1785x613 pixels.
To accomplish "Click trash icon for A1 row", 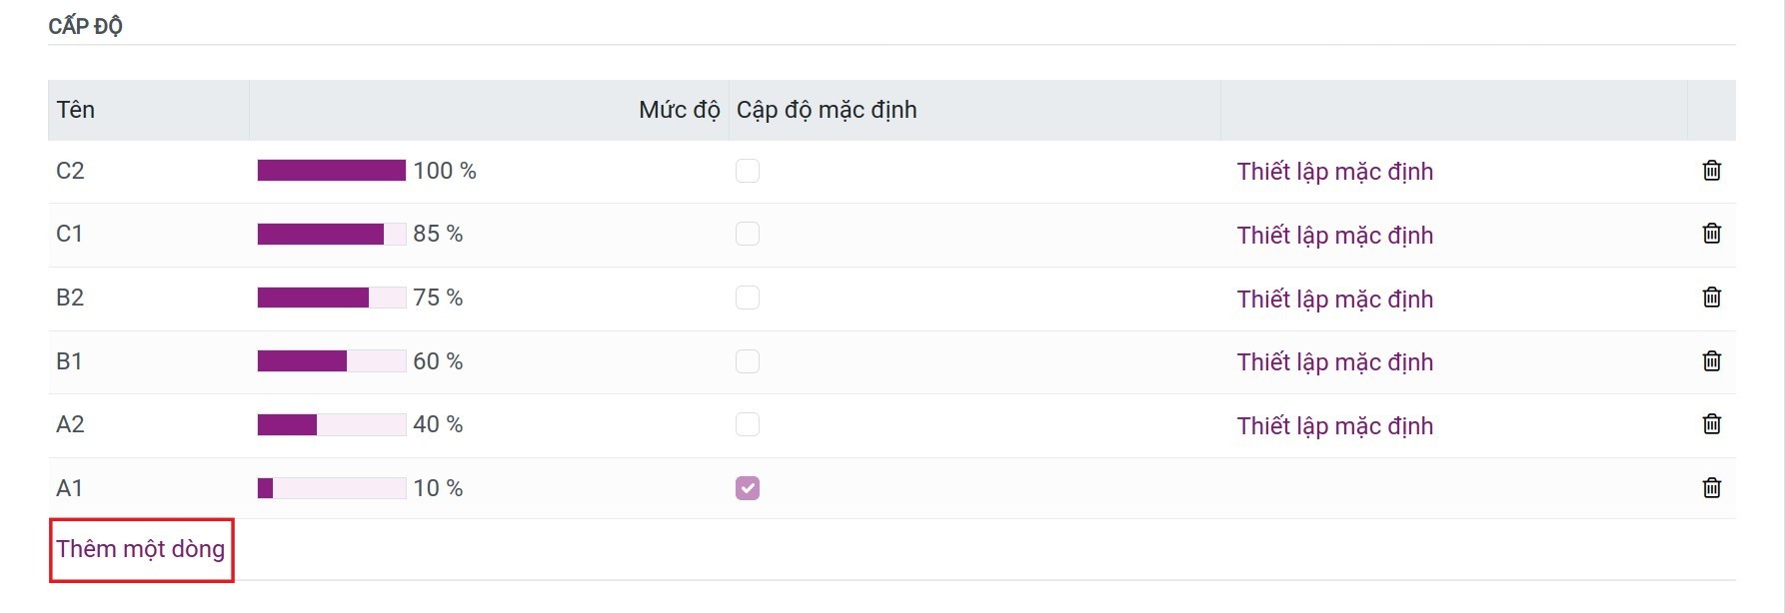I will 1711,488.
